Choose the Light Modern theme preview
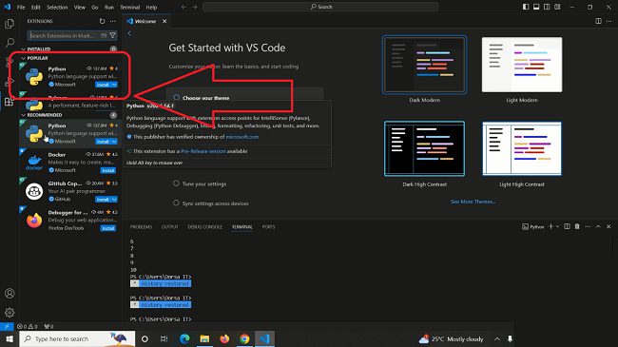The width and height of the screenshot is (618, 347). point(522,65)
